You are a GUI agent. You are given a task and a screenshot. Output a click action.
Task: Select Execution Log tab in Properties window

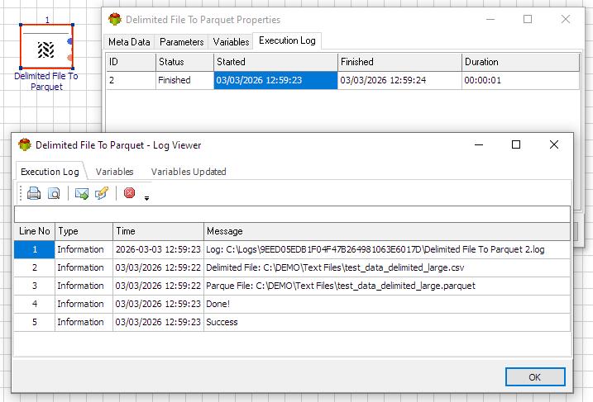(x=287, y=40)
